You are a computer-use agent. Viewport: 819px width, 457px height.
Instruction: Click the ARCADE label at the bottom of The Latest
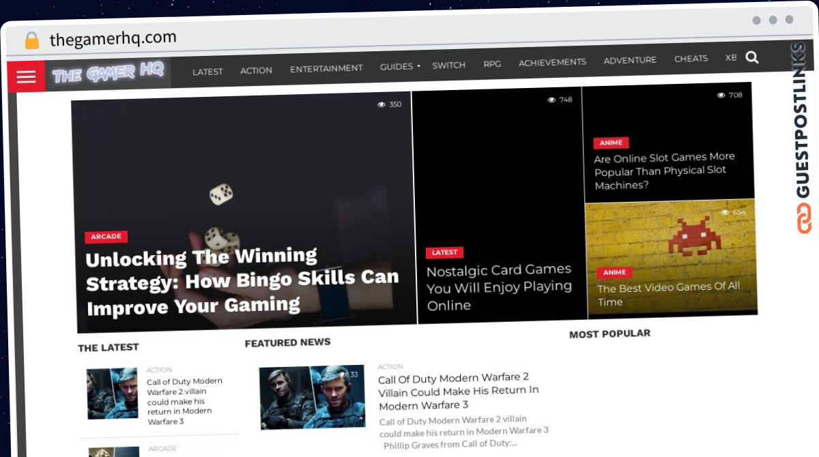pos(162,449)
